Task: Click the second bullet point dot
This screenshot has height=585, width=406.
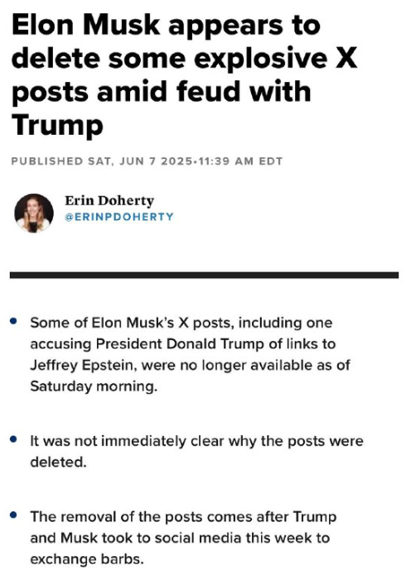Action: click(14, 439)
